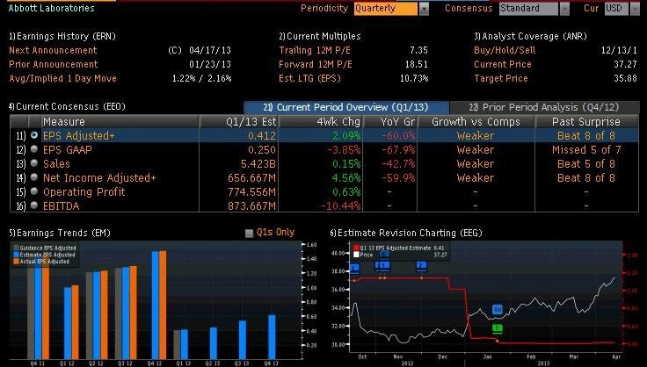647x367 pixels.
Task: Click the green E event marker on chart
Action: (498, 328)
